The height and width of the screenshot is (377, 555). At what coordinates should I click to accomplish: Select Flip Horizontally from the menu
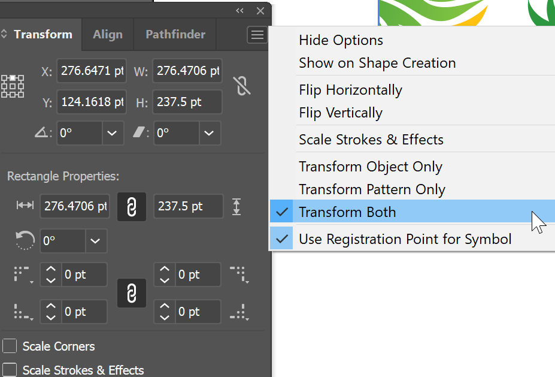tap(350, 90)
